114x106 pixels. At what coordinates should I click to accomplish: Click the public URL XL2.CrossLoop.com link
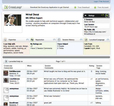pyautogui.click(x=95, y=33)
